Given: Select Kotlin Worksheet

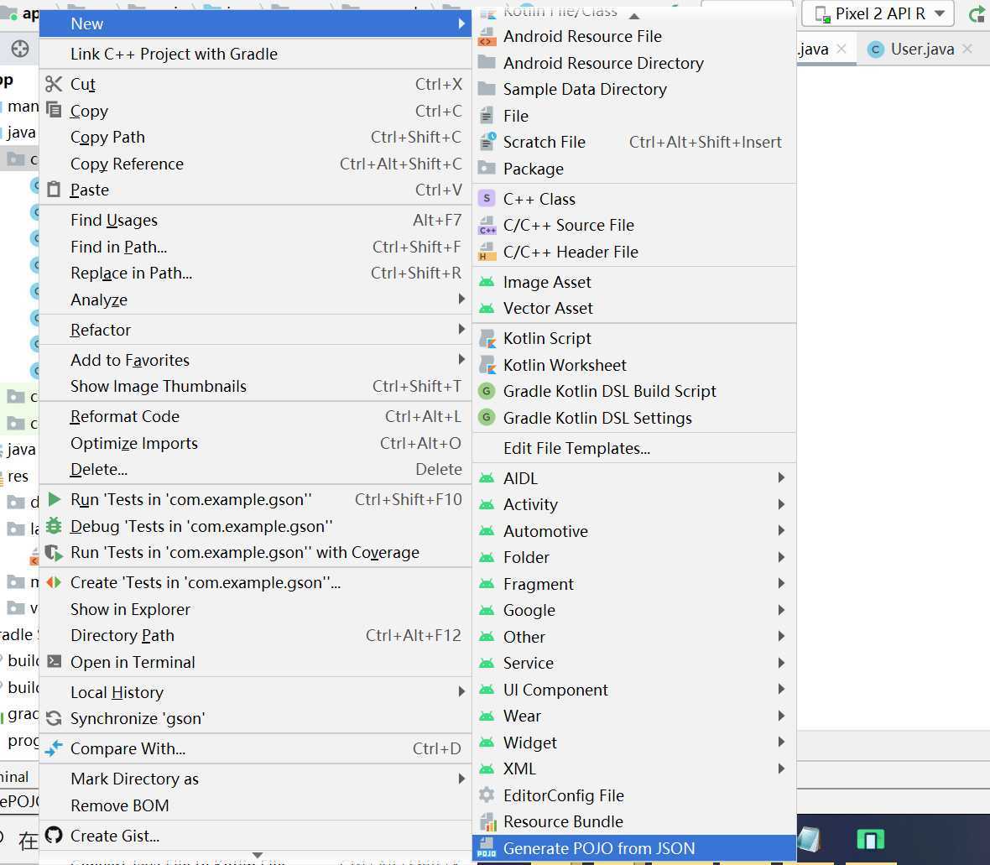Looking at the screenshot, I should click(634, 365).
